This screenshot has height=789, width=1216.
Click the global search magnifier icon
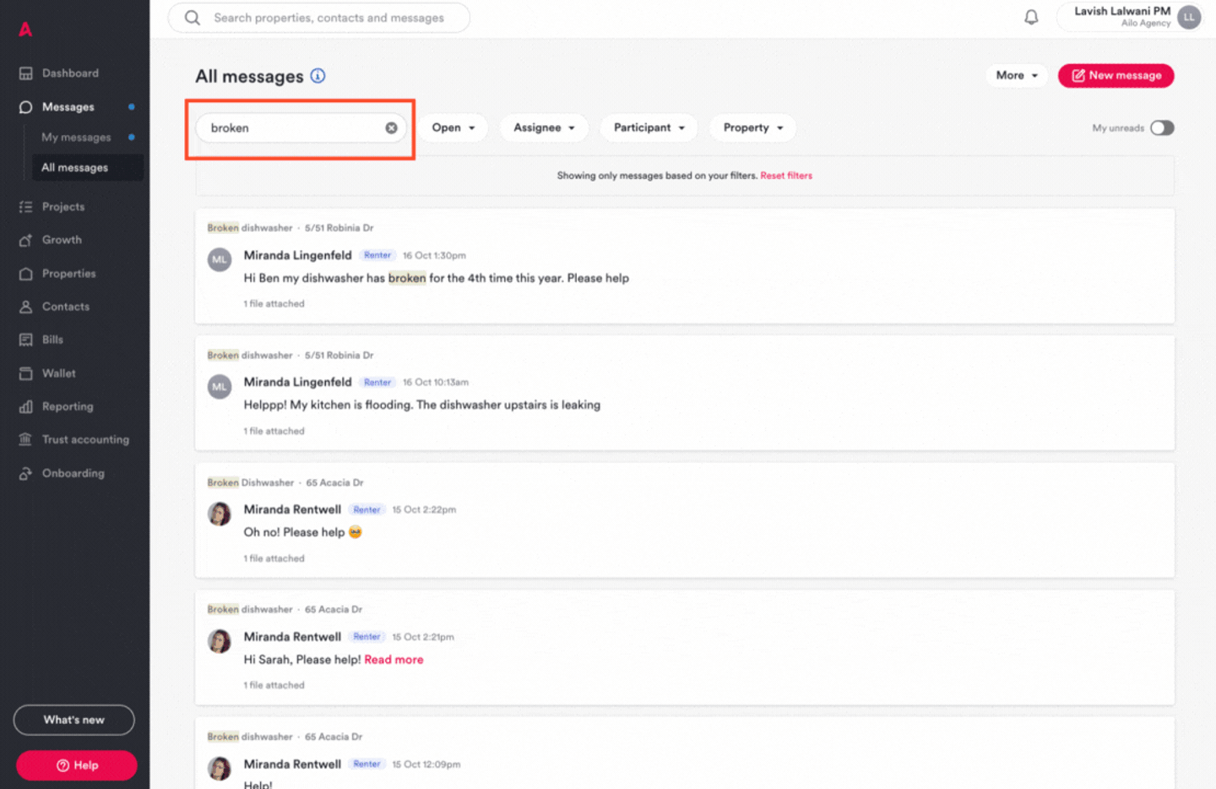click(x=193, y=18)
